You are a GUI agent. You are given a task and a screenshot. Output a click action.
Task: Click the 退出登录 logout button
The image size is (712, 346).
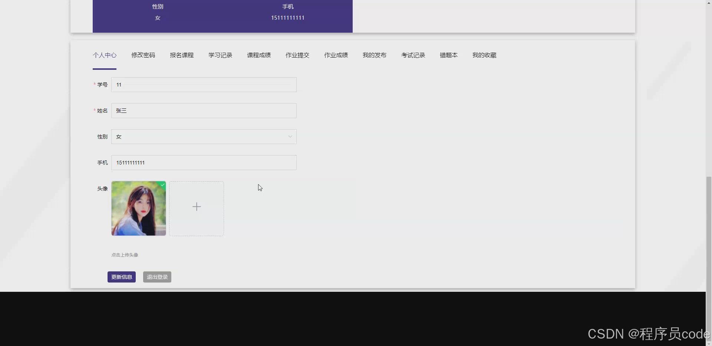coord(157,277)
